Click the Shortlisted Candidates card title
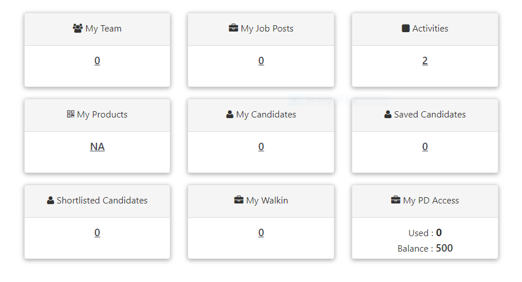Screen dimensions: 522x282 point(102,200)
